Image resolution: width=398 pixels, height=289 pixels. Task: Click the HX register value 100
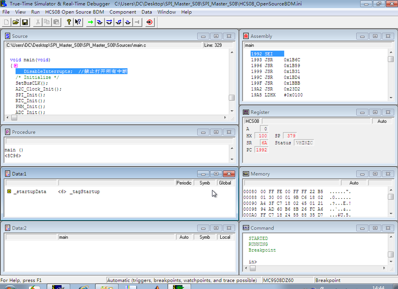tap(261, 136)
